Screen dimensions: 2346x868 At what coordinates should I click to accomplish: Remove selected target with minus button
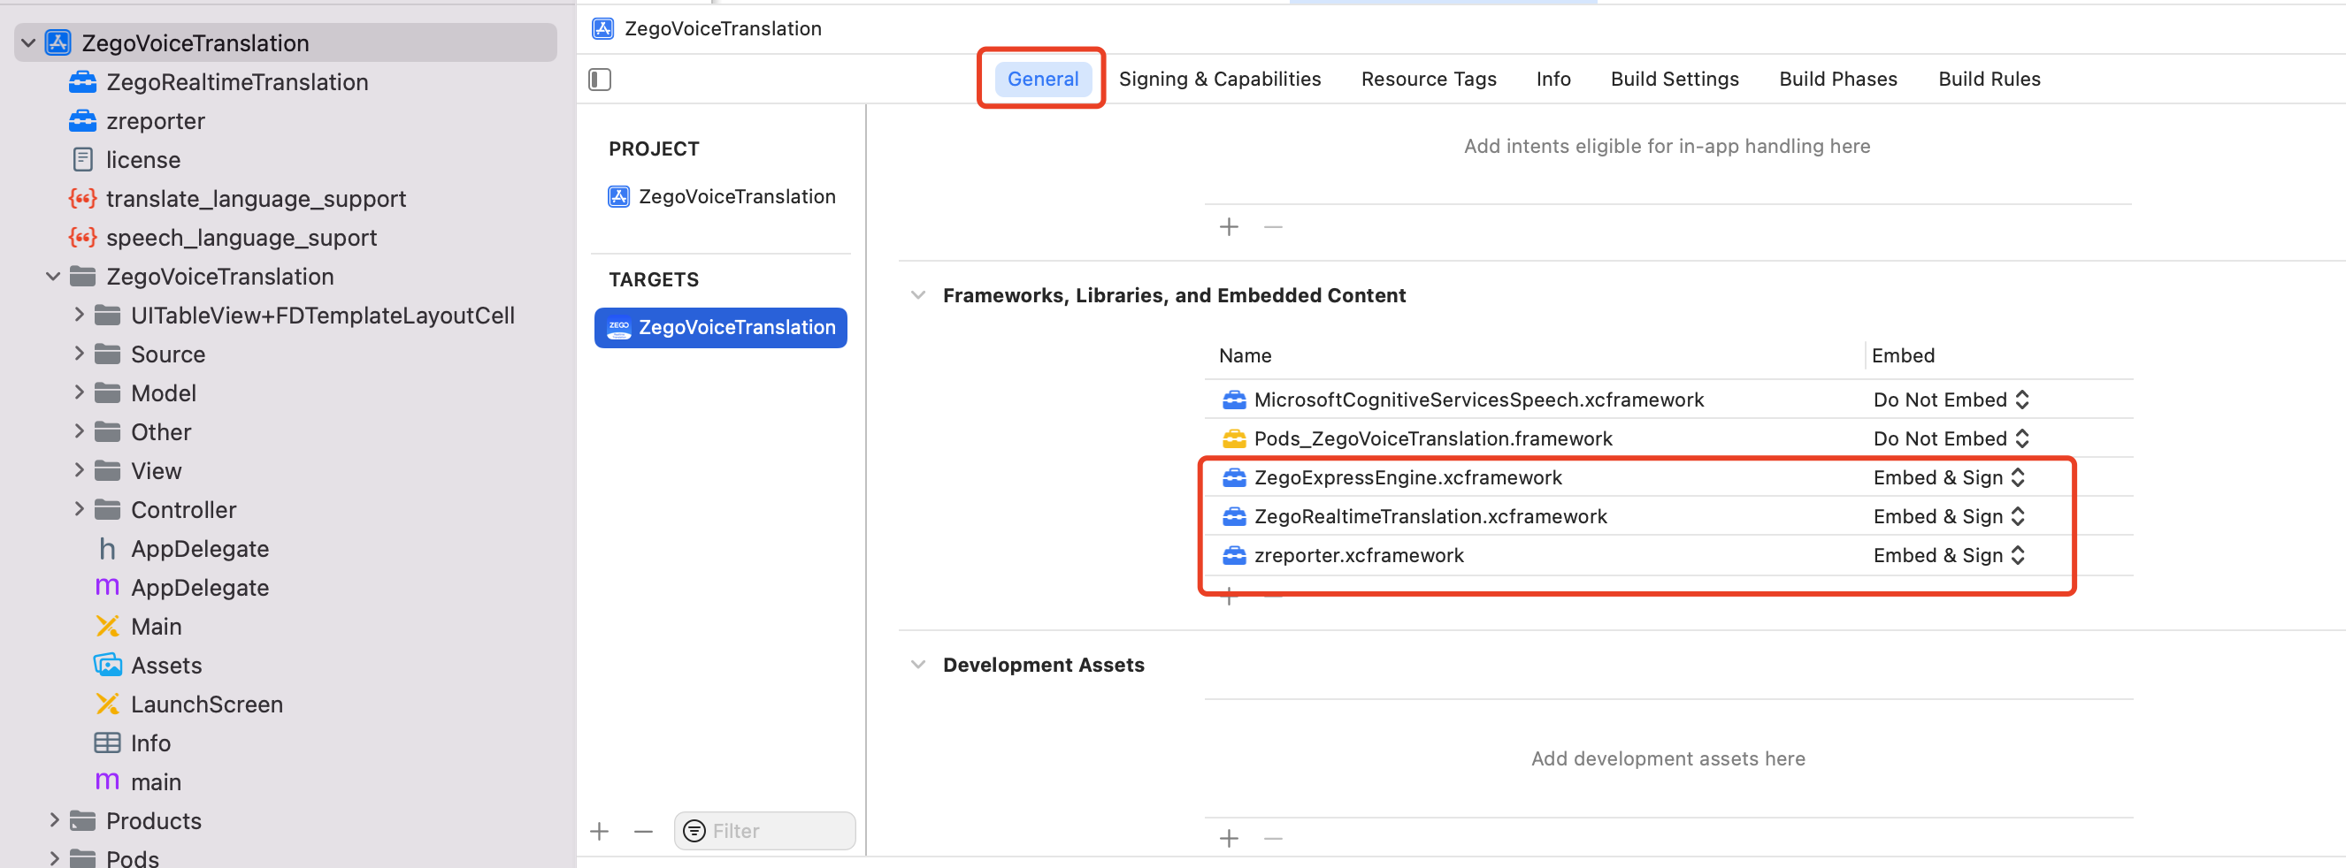coord(643,831)
